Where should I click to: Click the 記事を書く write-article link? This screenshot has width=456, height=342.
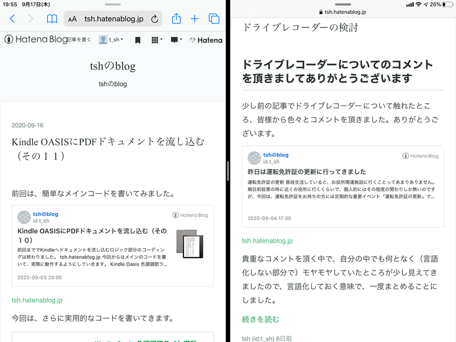(79, 39)
